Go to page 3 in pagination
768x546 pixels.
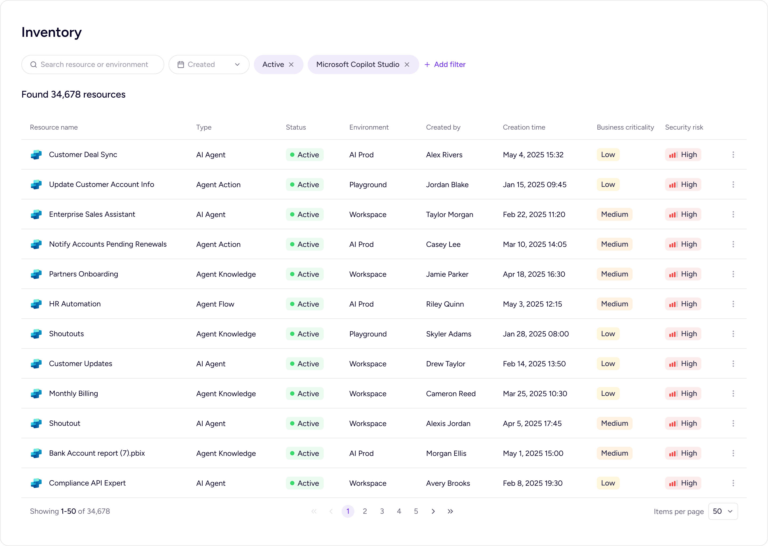tap(382, 511)
